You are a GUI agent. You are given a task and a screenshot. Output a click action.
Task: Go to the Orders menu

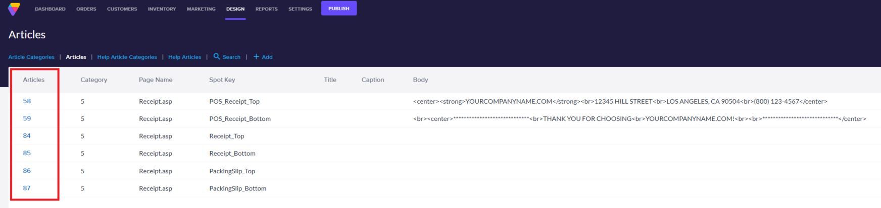click(86, 9)
